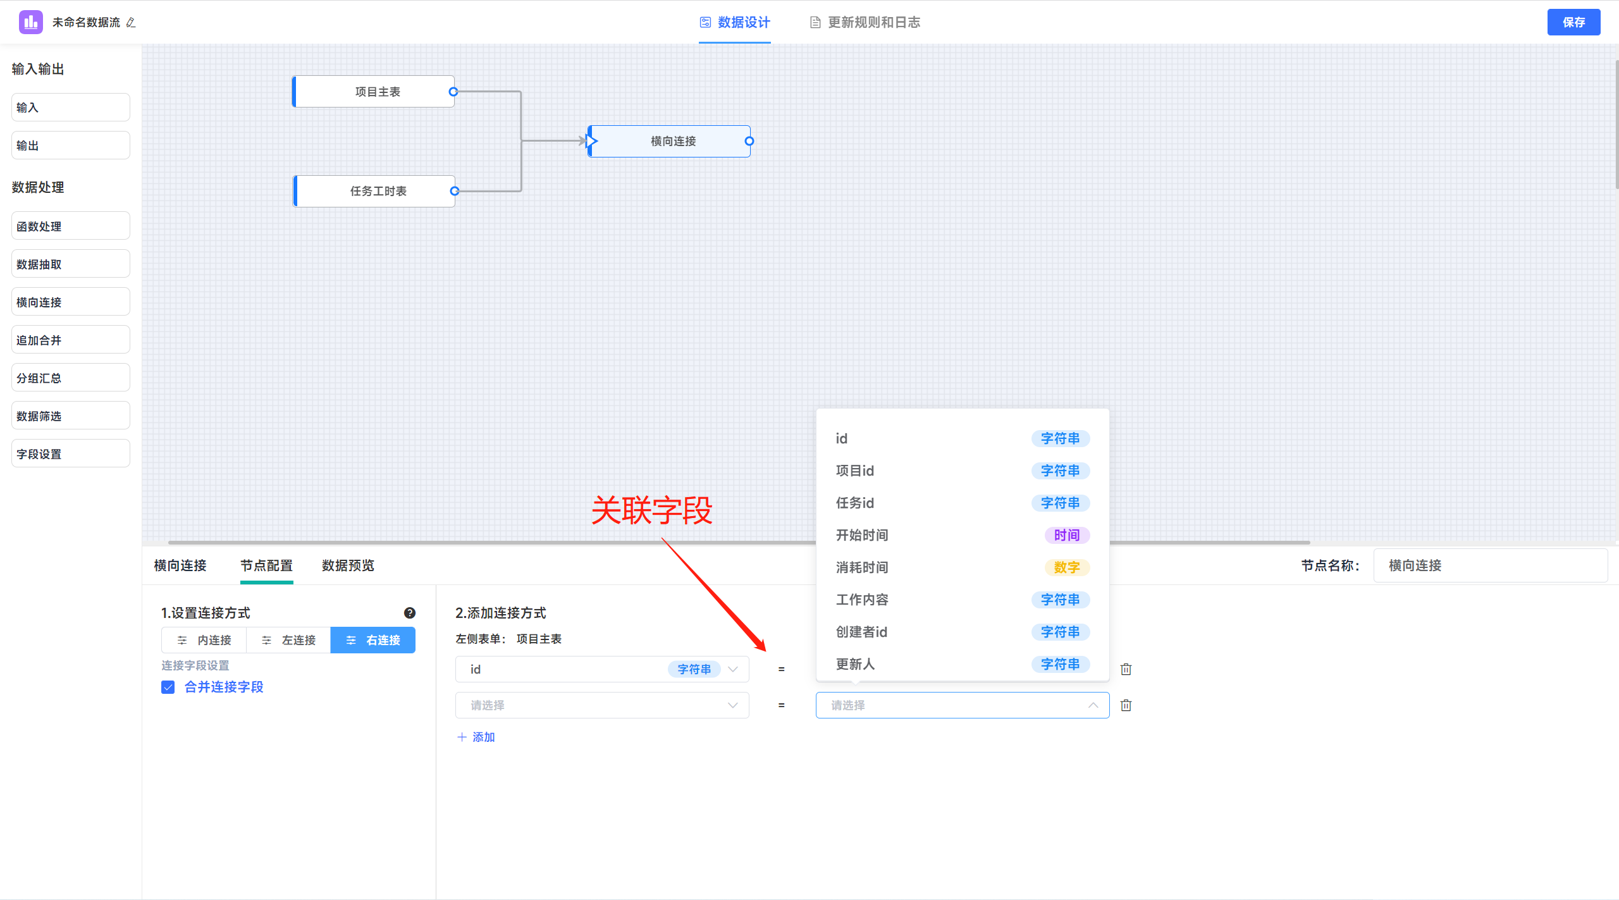The height and width of the screenshot is (900, 1619).
Task: Click the output port of 任务工时表 node
Action: (454, 191)
